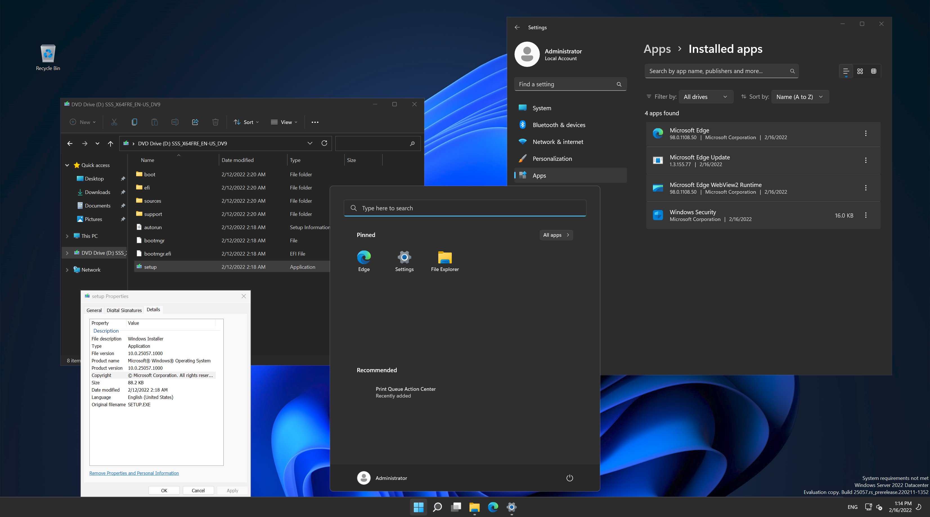Open the Sort by Name (A to Z) dropdown
Image resolution: width=930 pixels, height=517 pixels.
tap(800, 96)
